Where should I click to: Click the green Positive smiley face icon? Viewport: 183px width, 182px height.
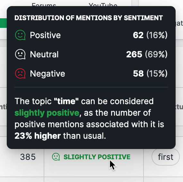coord(20,35)
